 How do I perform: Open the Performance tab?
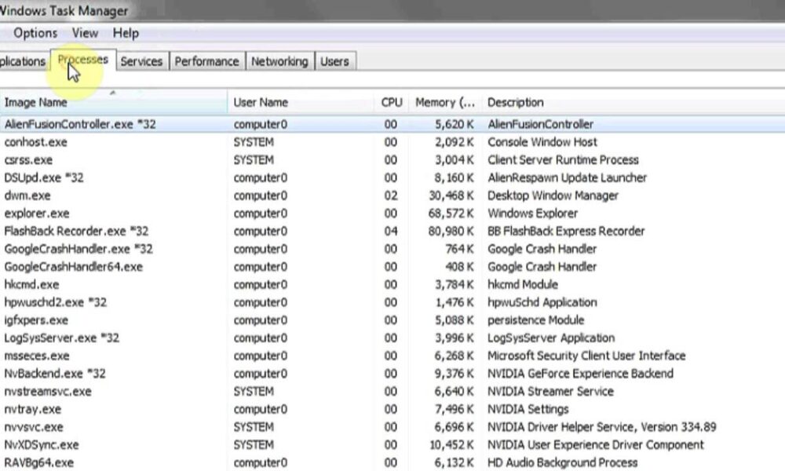(206, 61)
